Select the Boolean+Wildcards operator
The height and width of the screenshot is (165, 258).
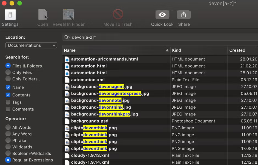pos(8,153)
